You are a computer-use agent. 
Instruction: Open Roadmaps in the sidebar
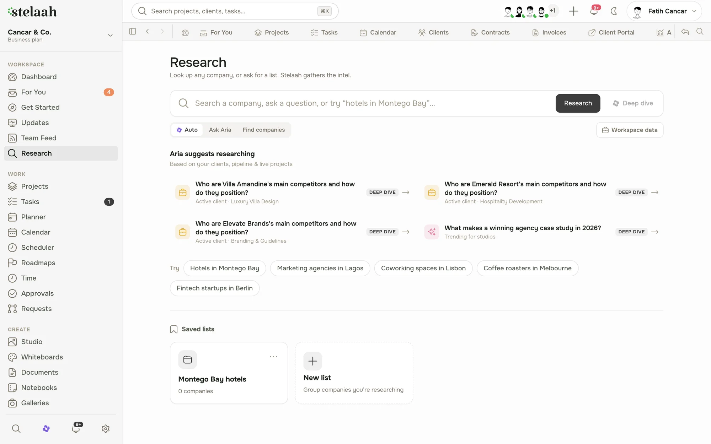click(61, 263)
